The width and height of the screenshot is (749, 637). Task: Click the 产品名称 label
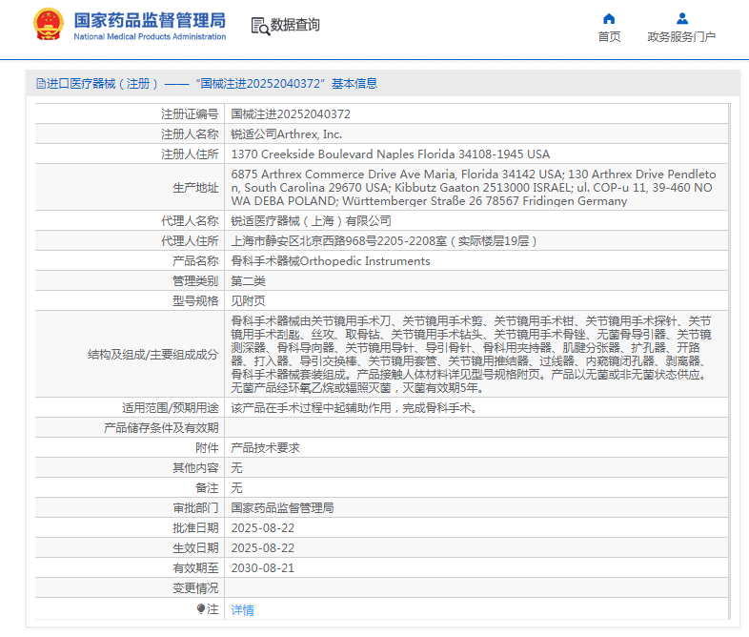tap(195, 261)
